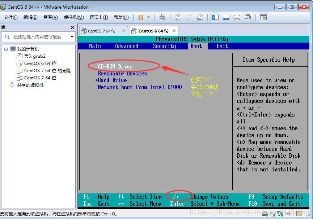Viewport: 313px width, 219px height.
Task: Click the CD/DVD status bar icon
Action: coord(272,214)
